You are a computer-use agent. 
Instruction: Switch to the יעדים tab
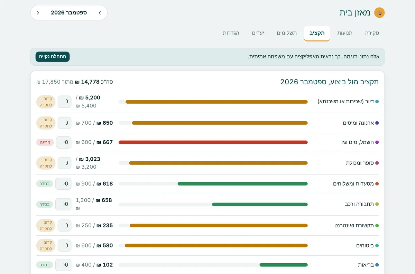pos(257,33)
